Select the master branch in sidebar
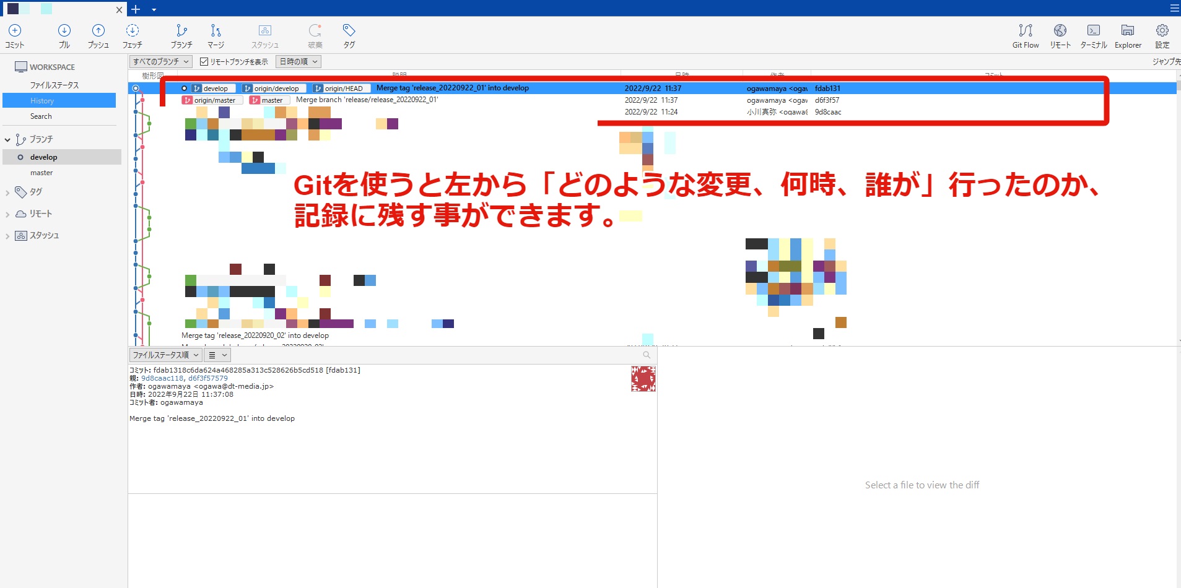The image size is (1181, 588). 41,173
